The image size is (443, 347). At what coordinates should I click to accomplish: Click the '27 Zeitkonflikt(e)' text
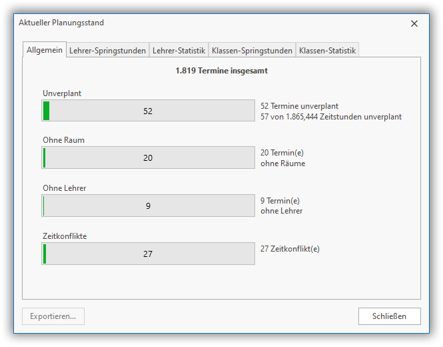point(290,249)
